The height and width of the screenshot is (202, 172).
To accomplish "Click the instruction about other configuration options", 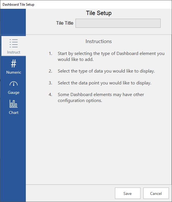I will click(x=101, y=97).
